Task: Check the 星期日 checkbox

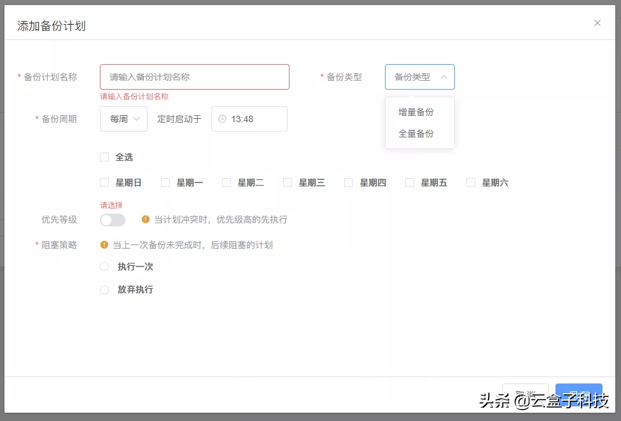Action: (104, 183)
